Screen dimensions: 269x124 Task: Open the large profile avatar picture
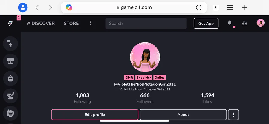pyautogui.click(x=145, y=57)
